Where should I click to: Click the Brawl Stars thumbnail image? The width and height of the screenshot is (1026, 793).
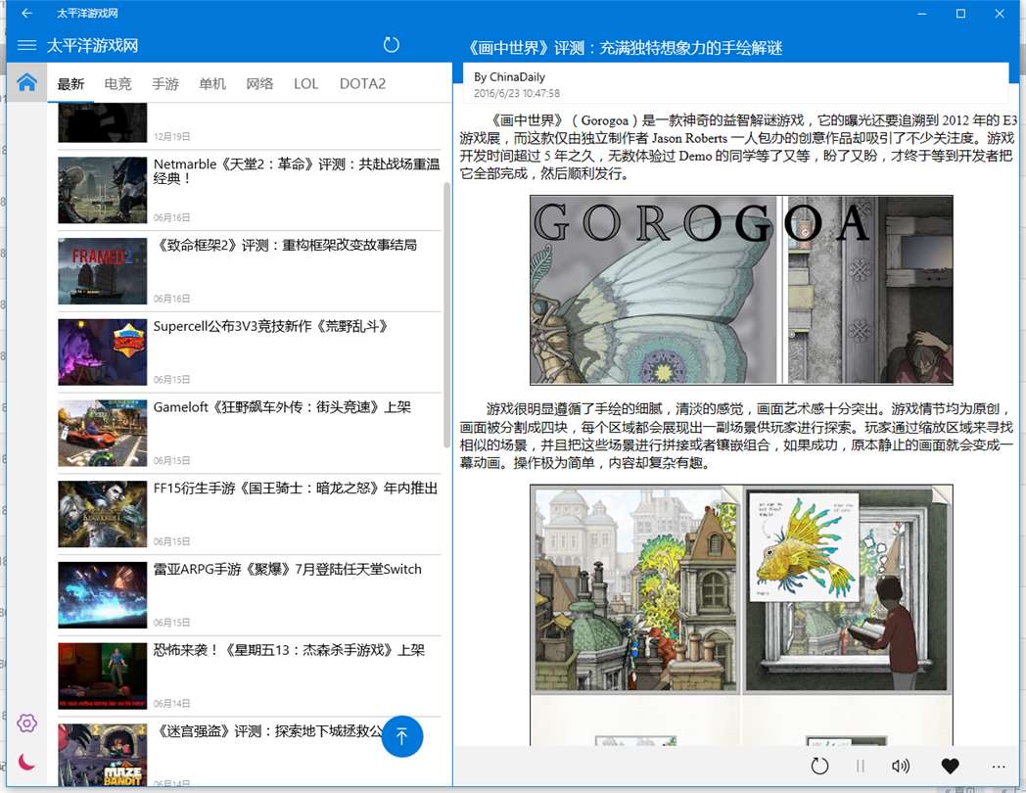click(x=102, y=352)
